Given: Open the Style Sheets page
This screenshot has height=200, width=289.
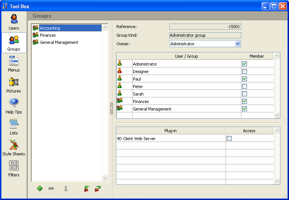Looking at the screenshot, I should point(14,147).
